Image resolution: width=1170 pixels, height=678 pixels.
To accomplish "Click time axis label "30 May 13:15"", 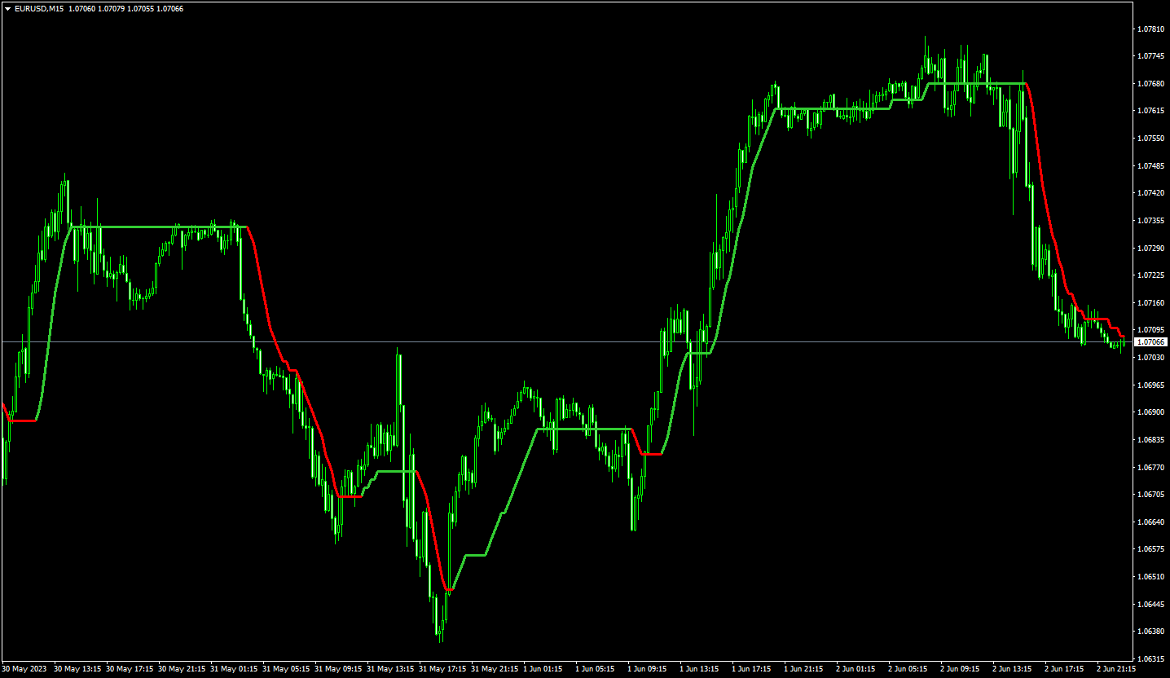I will pyautogui.click(x=77, y=669).
